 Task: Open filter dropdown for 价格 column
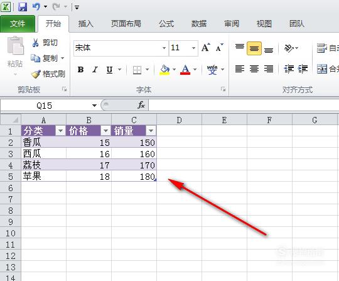(x=105, y=131)
